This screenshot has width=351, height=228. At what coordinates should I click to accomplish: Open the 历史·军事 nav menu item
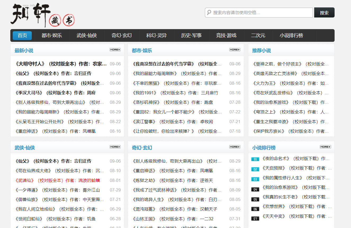[191, 35]
